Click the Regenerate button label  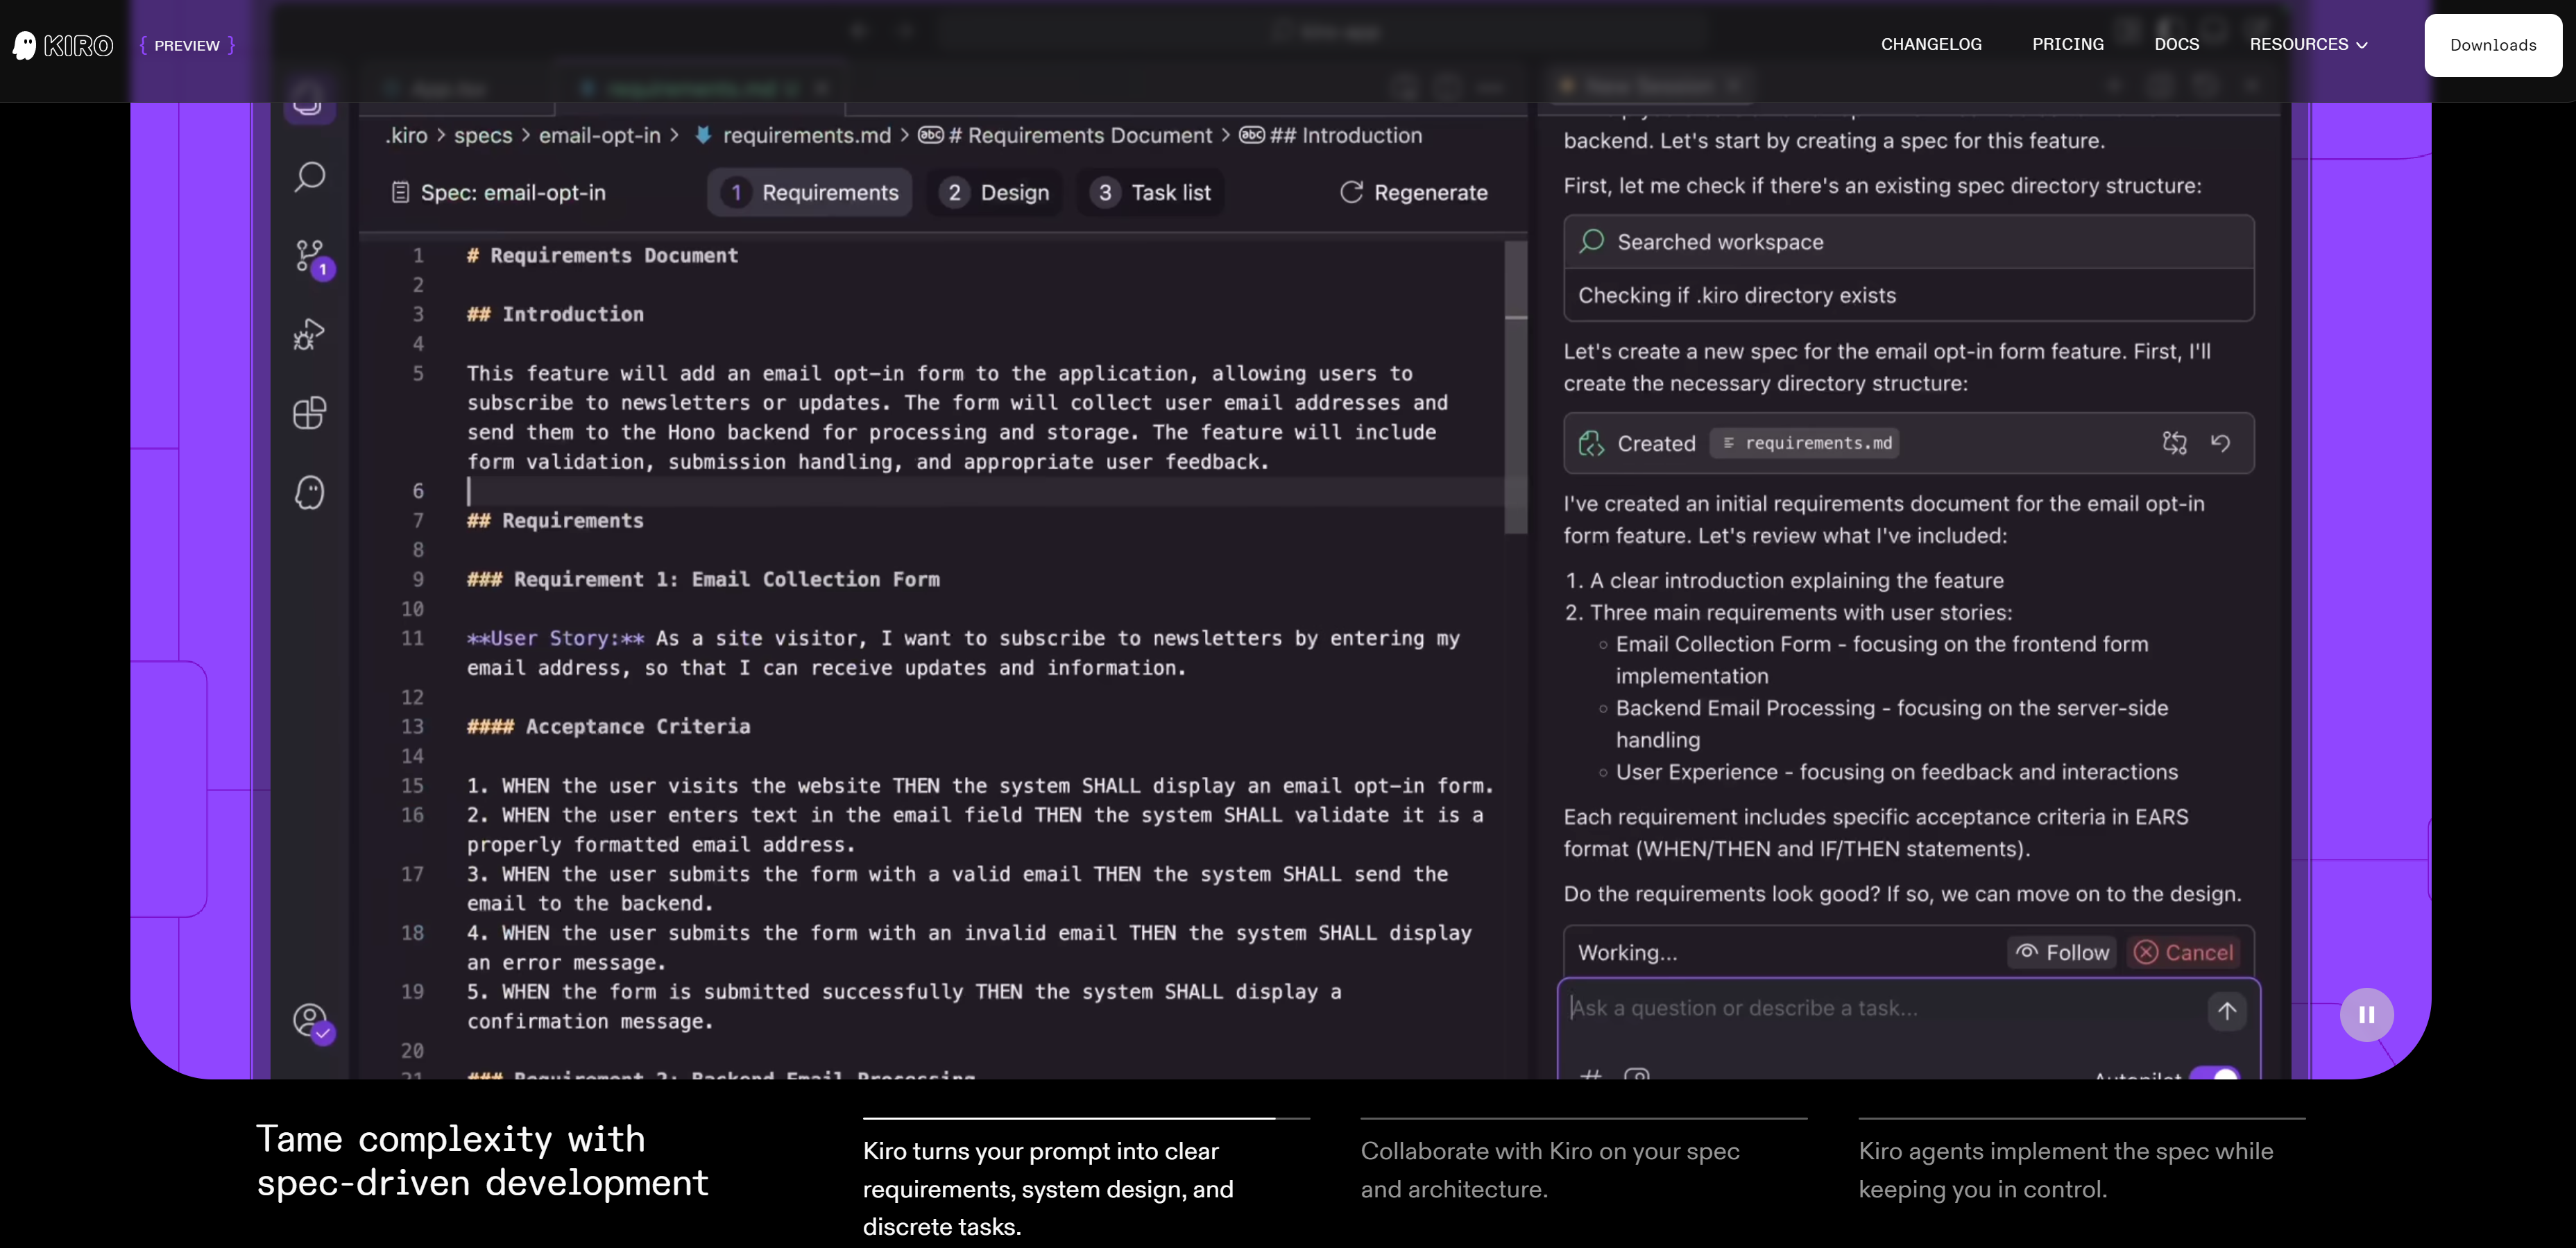[x=1430, y=192]
